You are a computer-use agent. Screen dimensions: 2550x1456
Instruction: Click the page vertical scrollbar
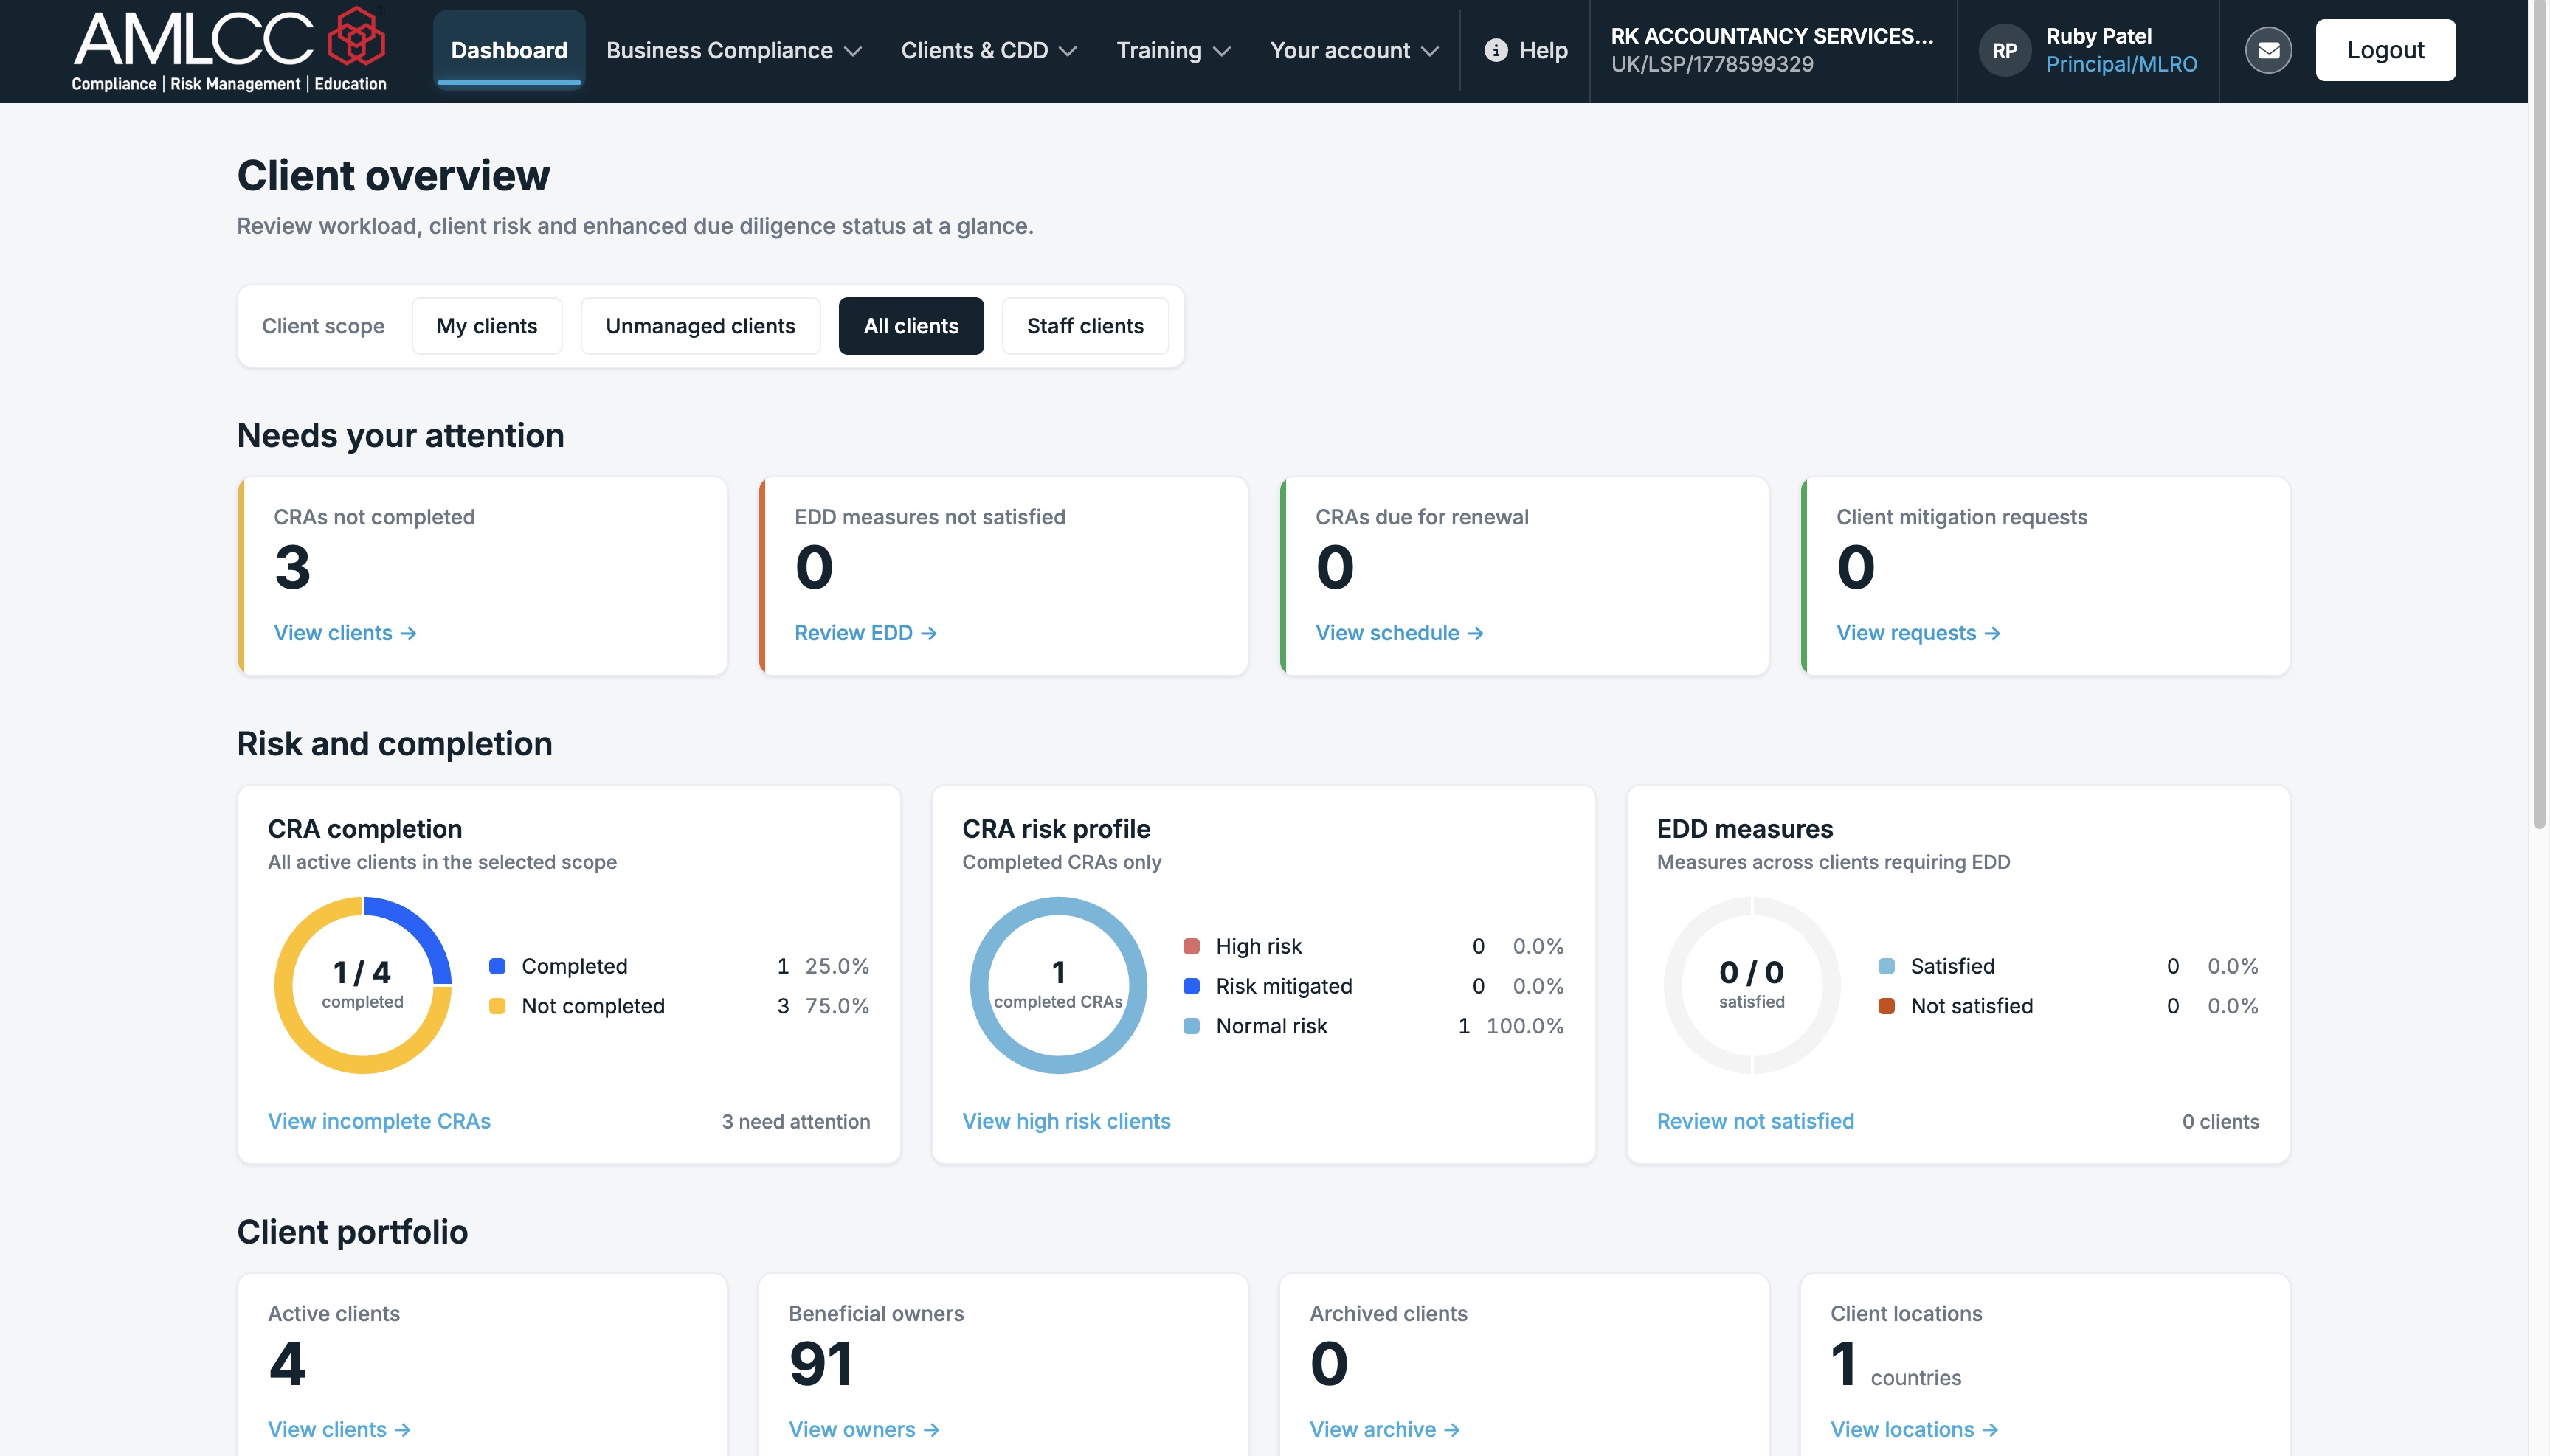pos(2539,415)
